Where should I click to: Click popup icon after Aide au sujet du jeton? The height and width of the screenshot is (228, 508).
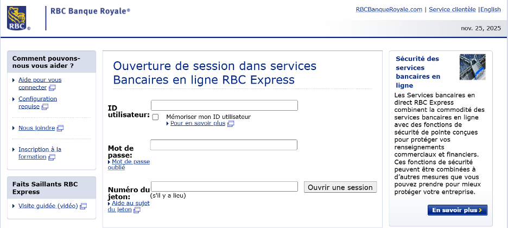137,210
